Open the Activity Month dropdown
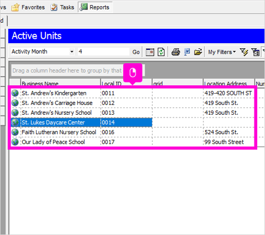265x235 pixels. (72, 52)
